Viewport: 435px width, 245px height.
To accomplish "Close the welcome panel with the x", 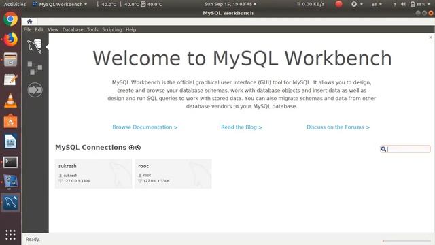I will coord(430,37).
